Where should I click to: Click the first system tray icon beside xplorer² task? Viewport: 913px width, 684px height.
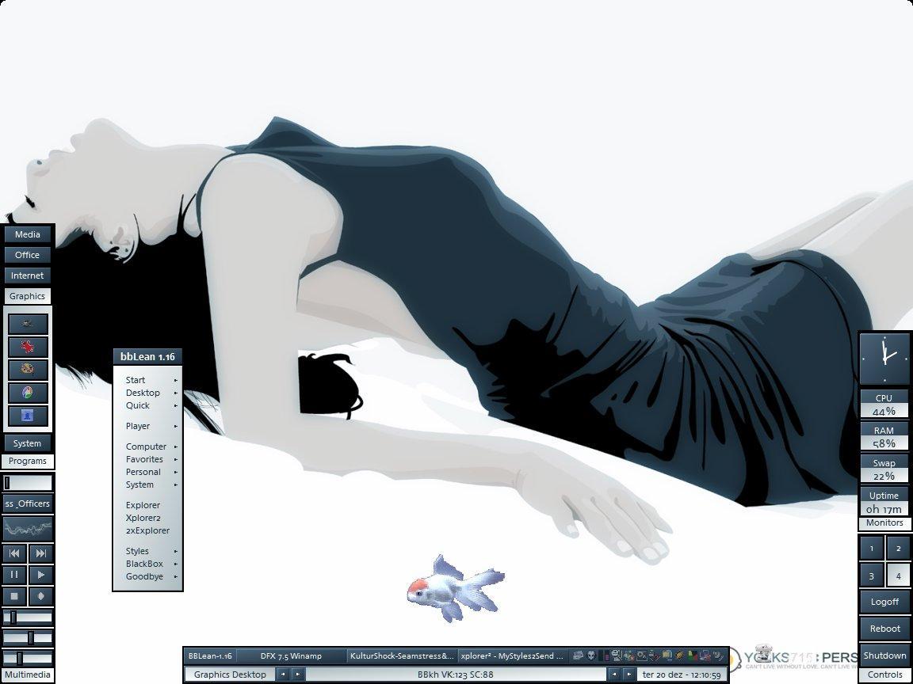578,655
